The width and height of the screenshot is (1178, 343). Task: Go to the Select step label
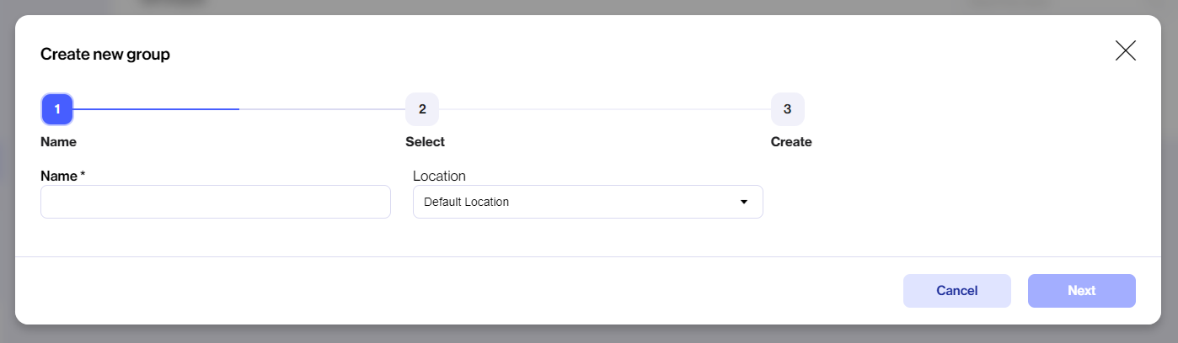pyautogui.click(x=425, y=142)
